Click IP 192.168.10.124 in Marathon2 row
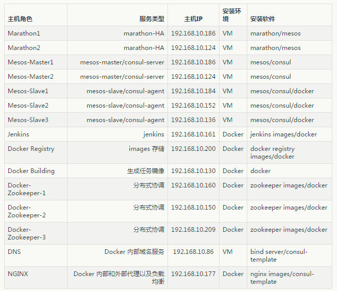The image size is (337, 291). pyautogui.click(x=193, y=48)
